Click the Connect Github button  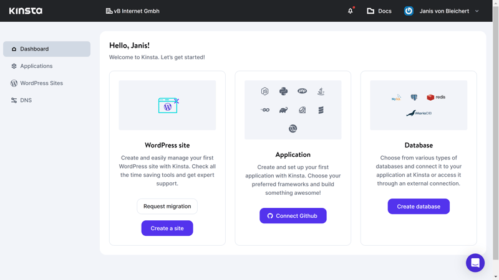(x=293, y=216)
